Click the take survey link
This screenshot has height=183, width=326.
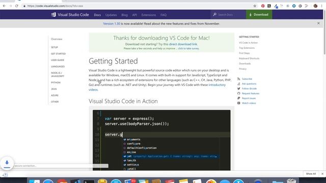[x=188, y=48]
